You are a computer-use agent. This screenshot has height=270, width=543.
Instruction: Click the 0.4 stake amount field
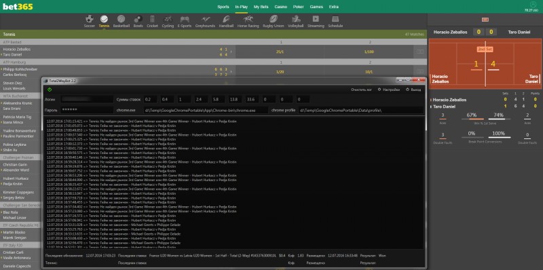[167, 99]
